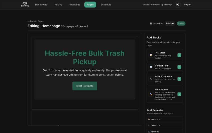212x133 pixels.
Task: Click the Hero Section card title
Action: [161, 90]
